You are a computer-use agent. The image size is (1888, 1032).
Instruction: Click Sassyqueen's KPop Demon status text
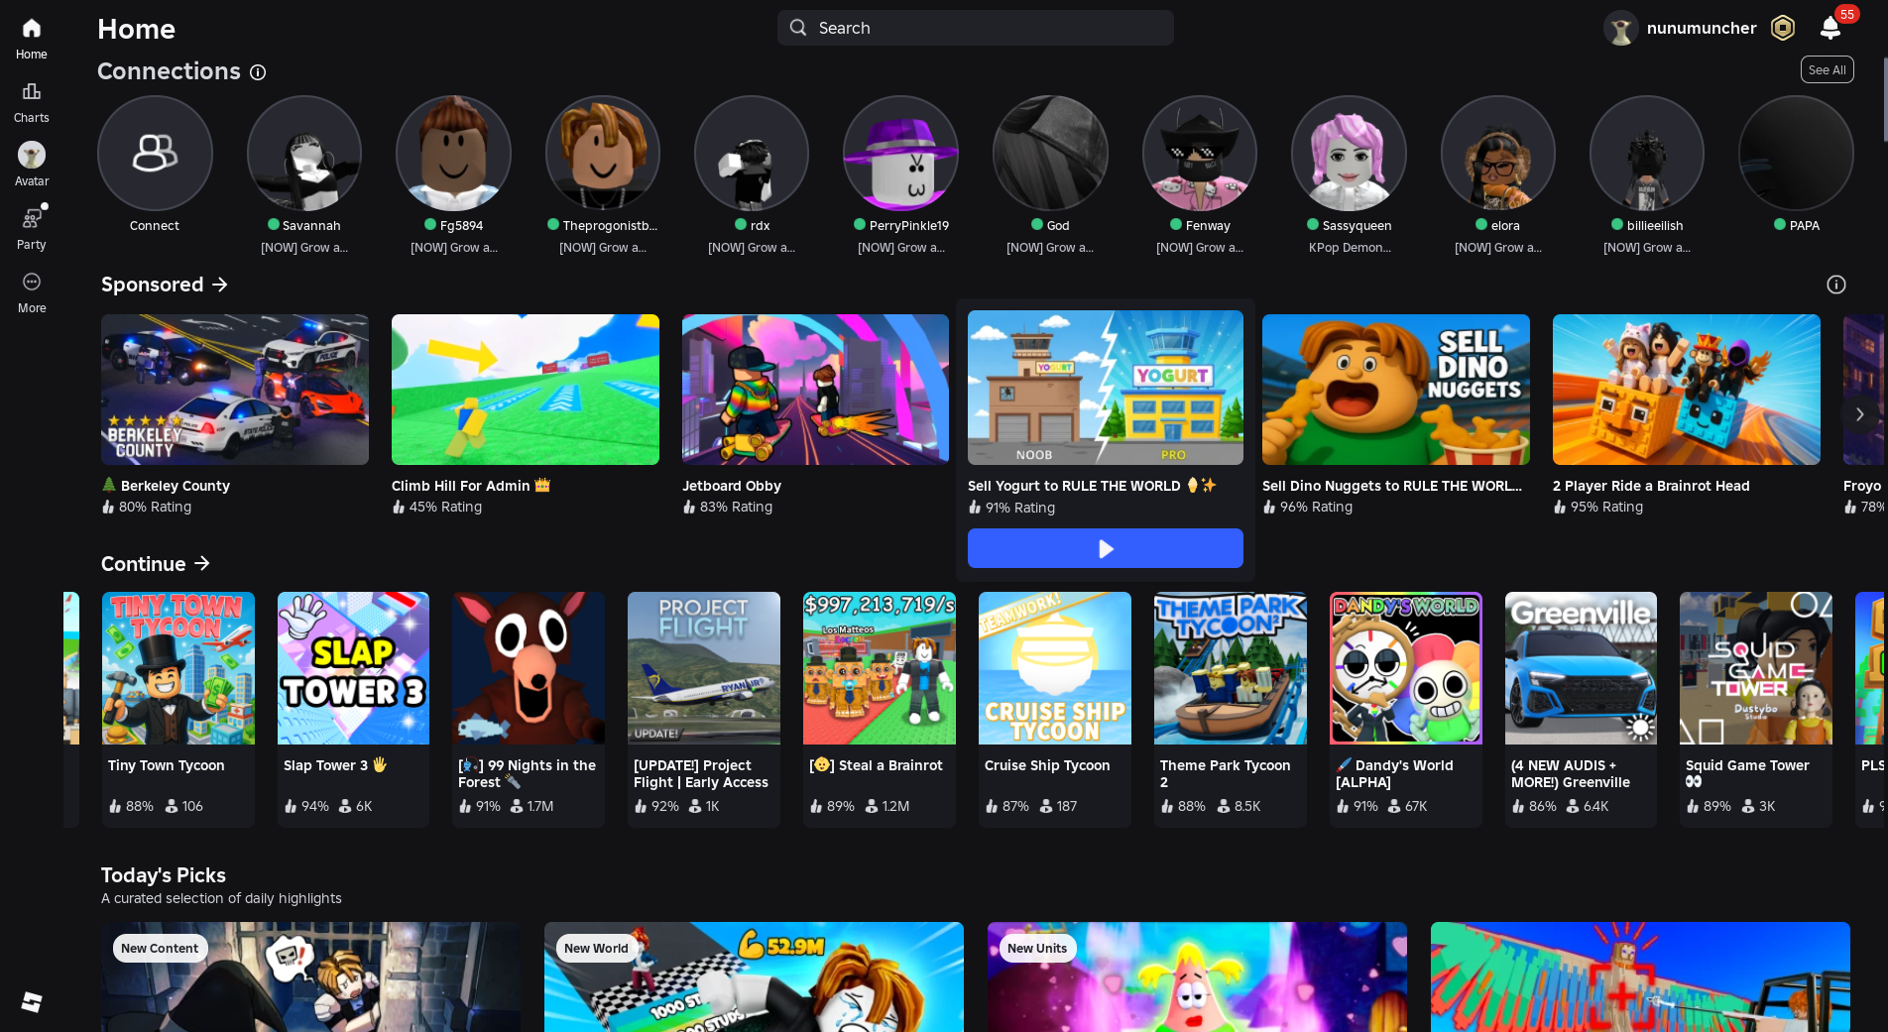pyautogui.click(x=1350, y=248)
